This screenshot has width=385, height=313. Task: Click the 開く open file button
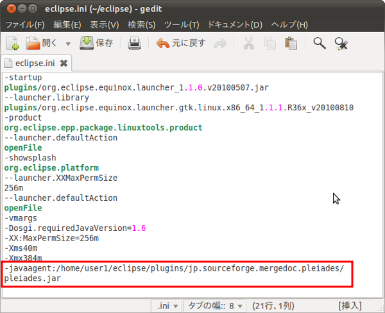click(x=42, y=43)
